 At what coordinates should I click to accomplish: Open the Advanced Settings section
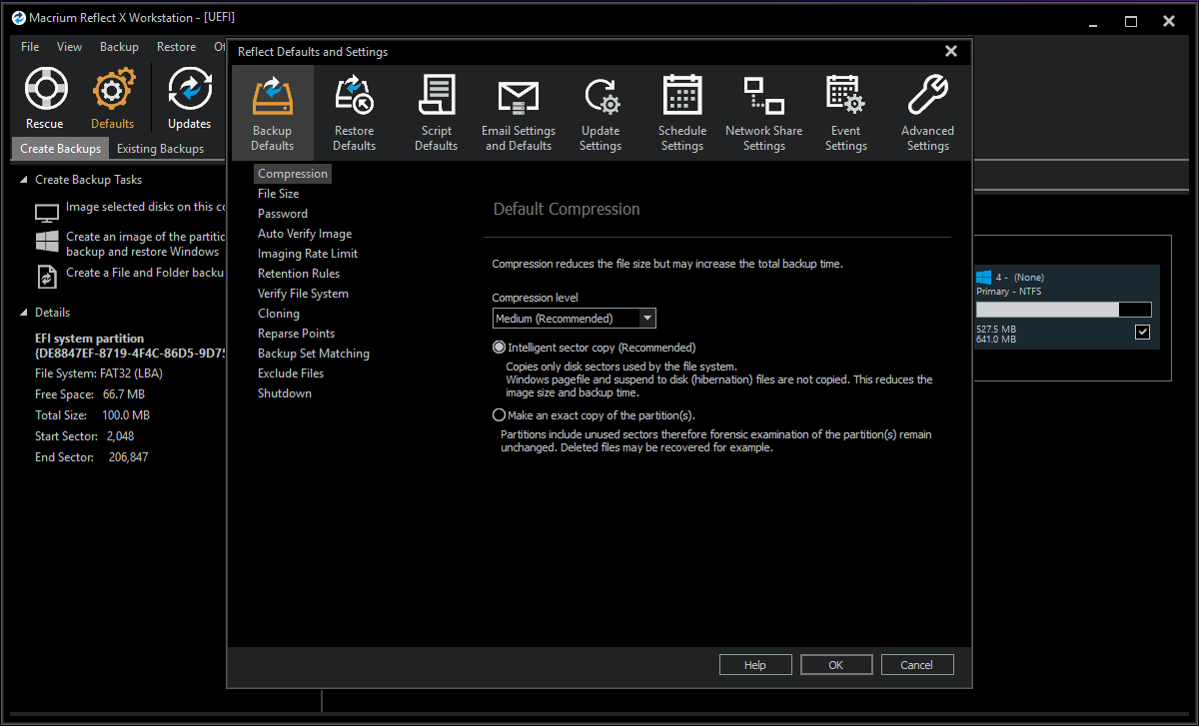pyautogui.click(x=928, y=113)
